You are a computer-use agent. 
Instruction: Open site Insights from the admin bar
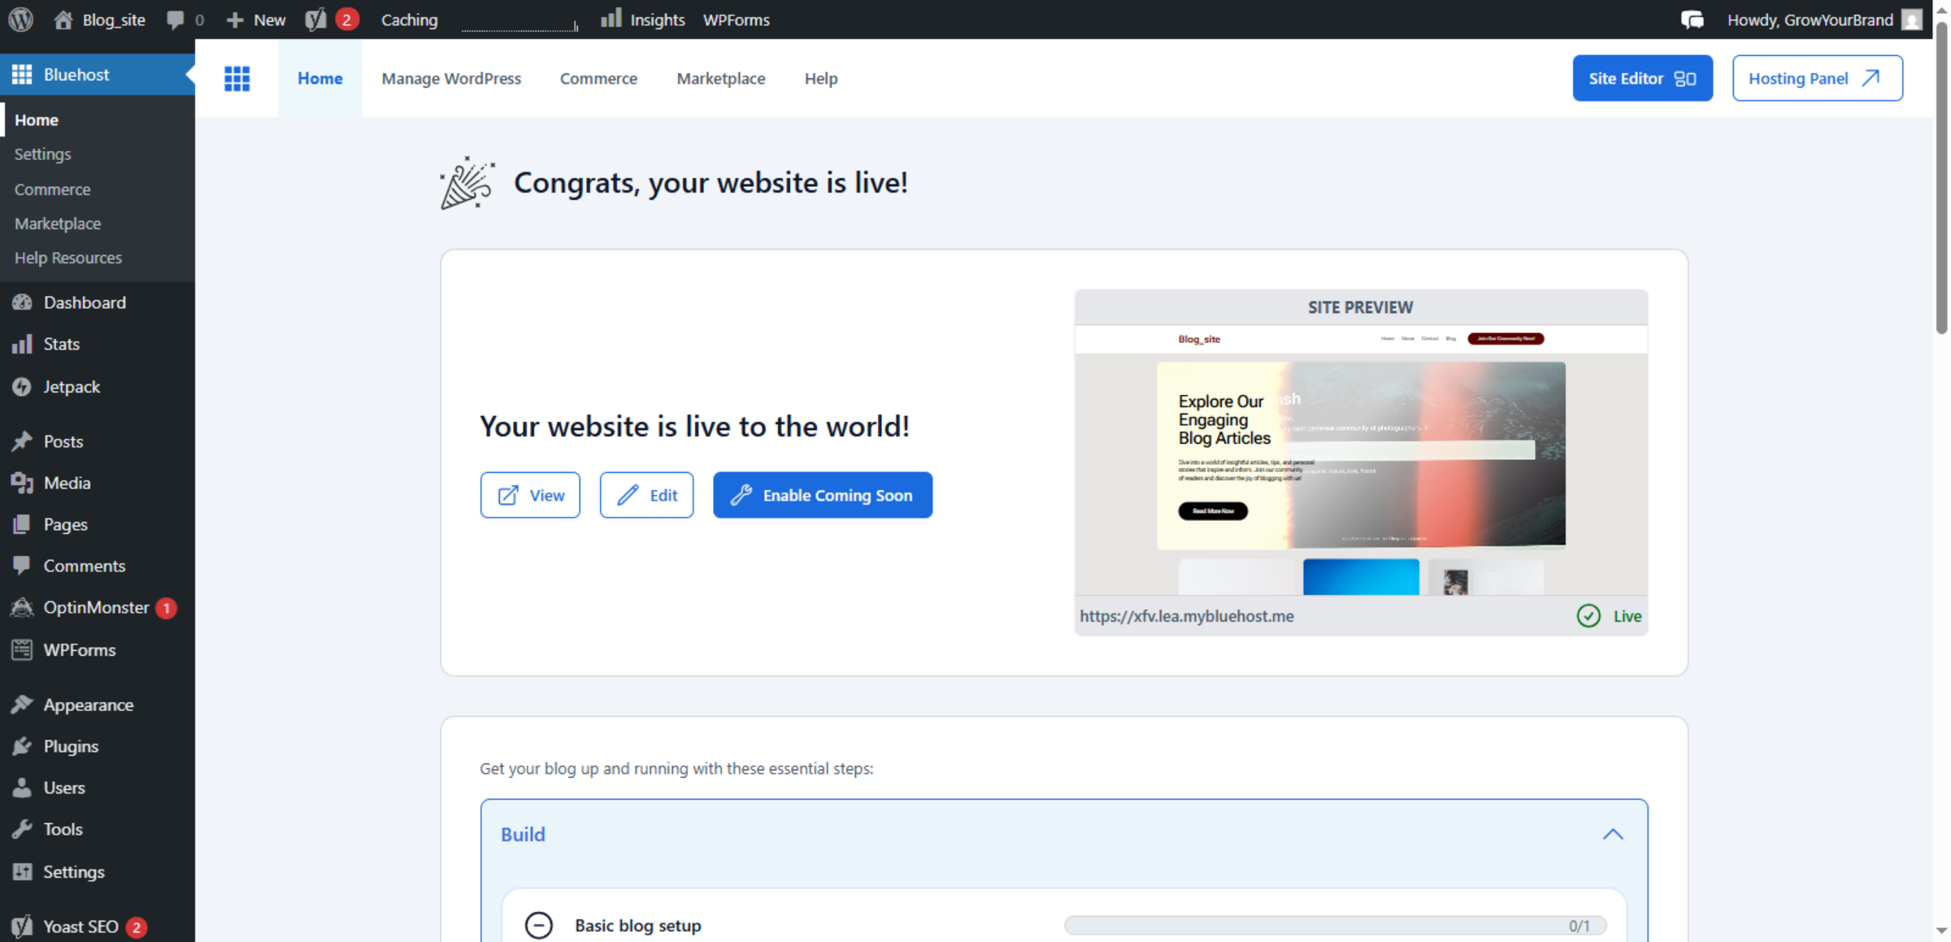[642, 20]
